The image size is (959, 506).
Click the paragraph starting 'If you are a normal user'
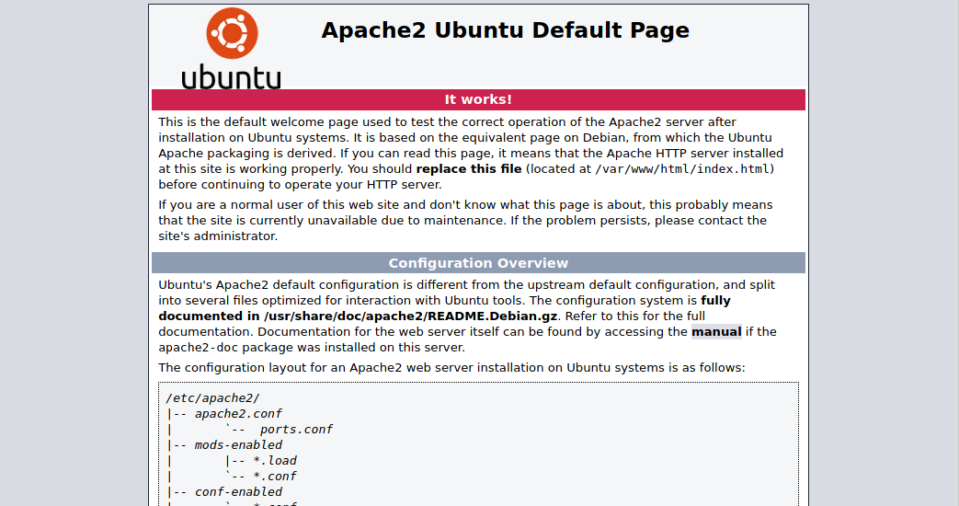(x=465, y=220)
